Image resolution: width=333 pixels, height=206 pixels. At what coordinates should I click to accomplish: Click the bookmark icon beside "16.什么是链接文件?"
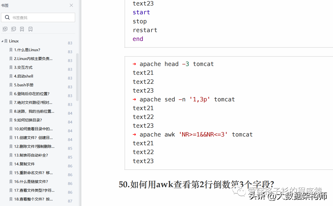tap(11, 181)
